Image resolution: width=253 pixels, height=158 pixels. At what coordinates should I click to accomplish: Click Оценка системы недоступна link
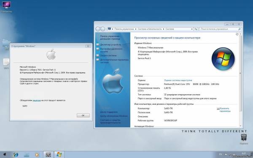point(178,80)
